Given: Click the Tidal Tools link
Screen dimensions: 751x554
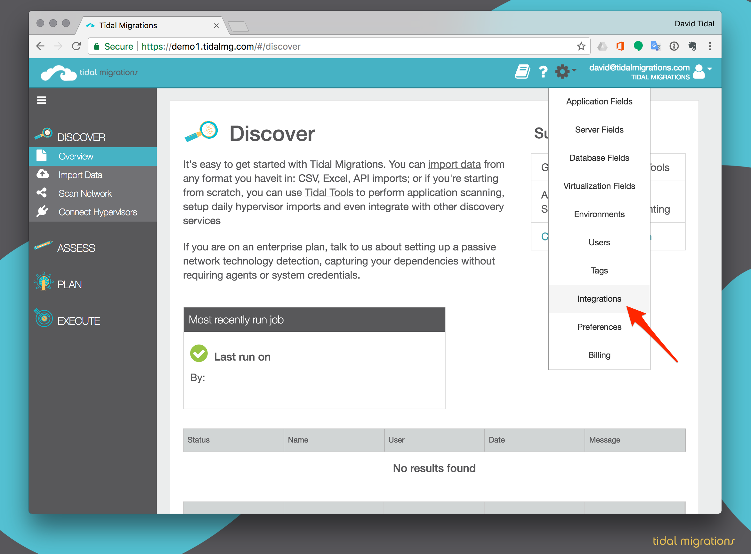Looking at the screenshot, I should point(329,192).
